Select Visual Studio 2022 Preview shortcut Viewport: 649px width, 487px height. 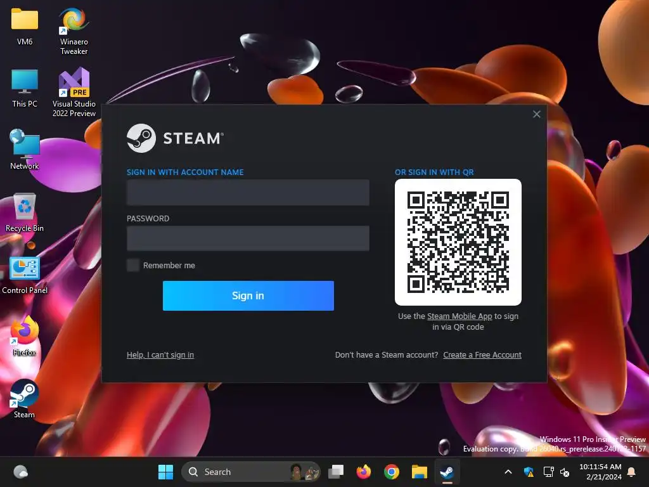coord(74,93)
